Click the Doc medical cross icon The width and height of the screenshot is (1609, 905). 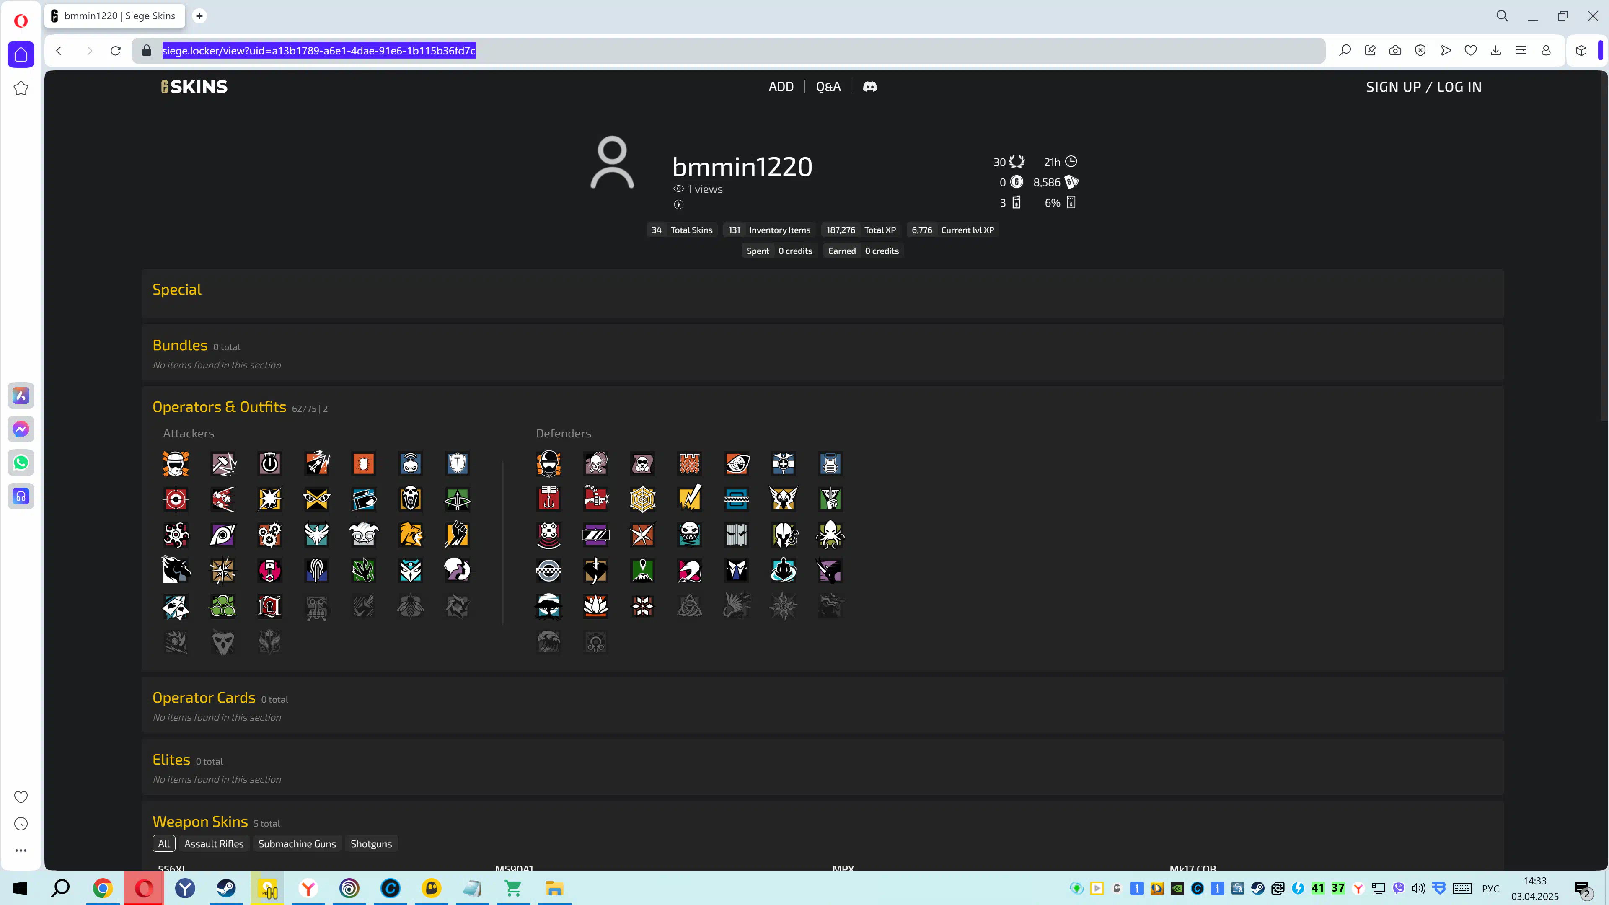pyautogui.click(x=783, y=463)
